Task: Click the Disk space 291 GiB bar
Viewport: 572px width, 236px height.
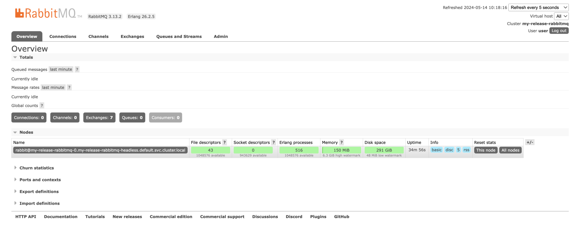Action: pyautogui.click(x=384, y=150)
